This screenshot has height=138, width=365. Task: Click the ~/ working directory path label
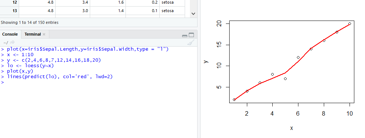[6, 42]
